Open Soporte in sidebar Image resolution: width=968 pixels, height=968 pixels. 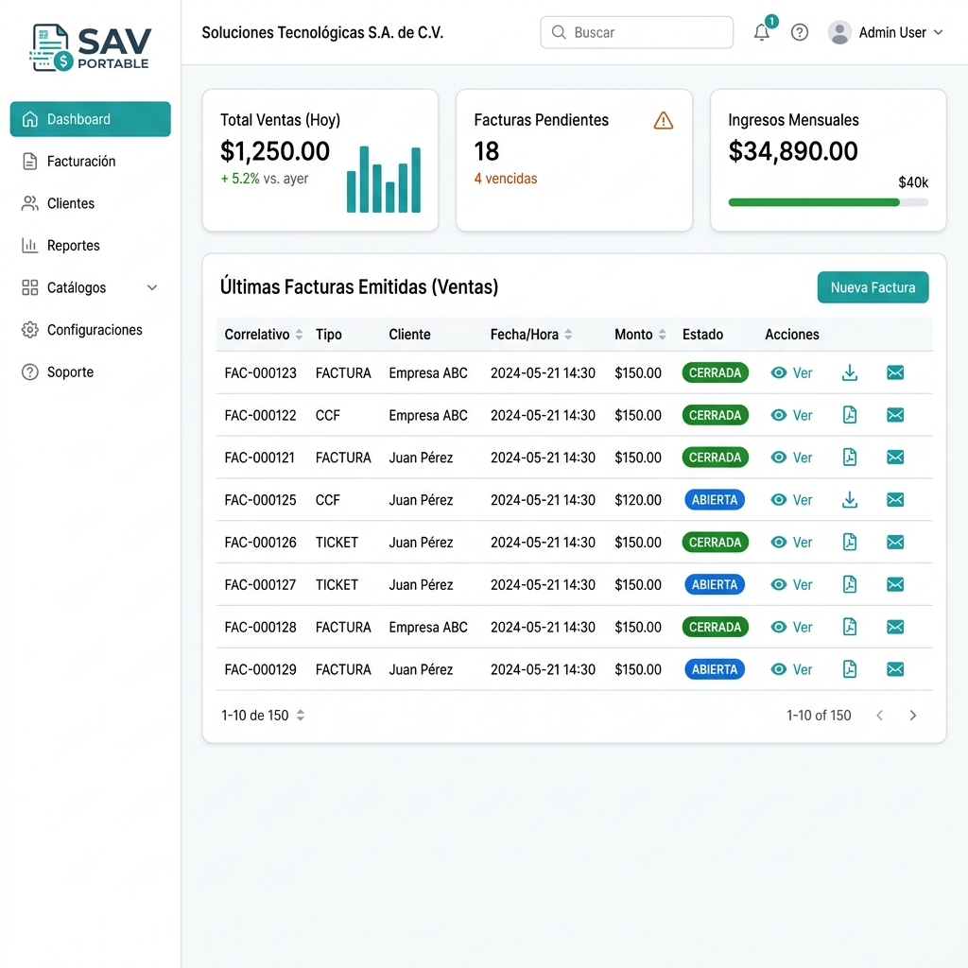pos(90,372)
